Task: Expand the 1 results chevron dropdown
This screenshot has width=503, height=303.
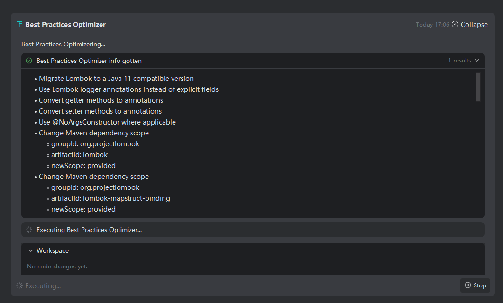Action: 477,61
